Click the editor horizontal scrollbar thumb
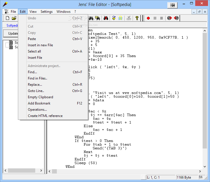This screenshot has height=182, width=210. pos(54,171)
